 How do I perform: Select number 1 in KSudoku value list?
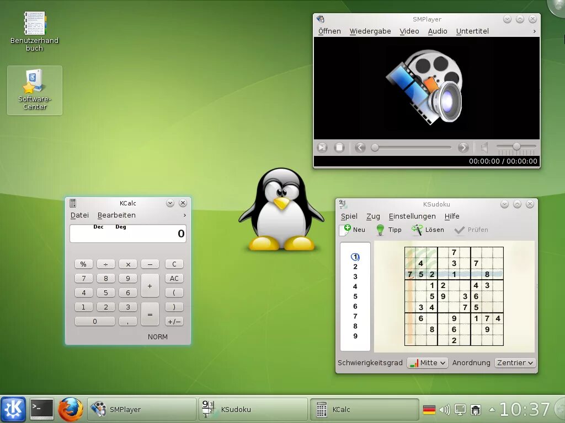[355, 257]
